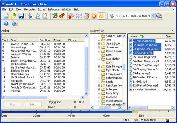Screen dimensions: 177x123
Task: Click the Kula Shaker folder icon
Action: [x=103, y=59]
